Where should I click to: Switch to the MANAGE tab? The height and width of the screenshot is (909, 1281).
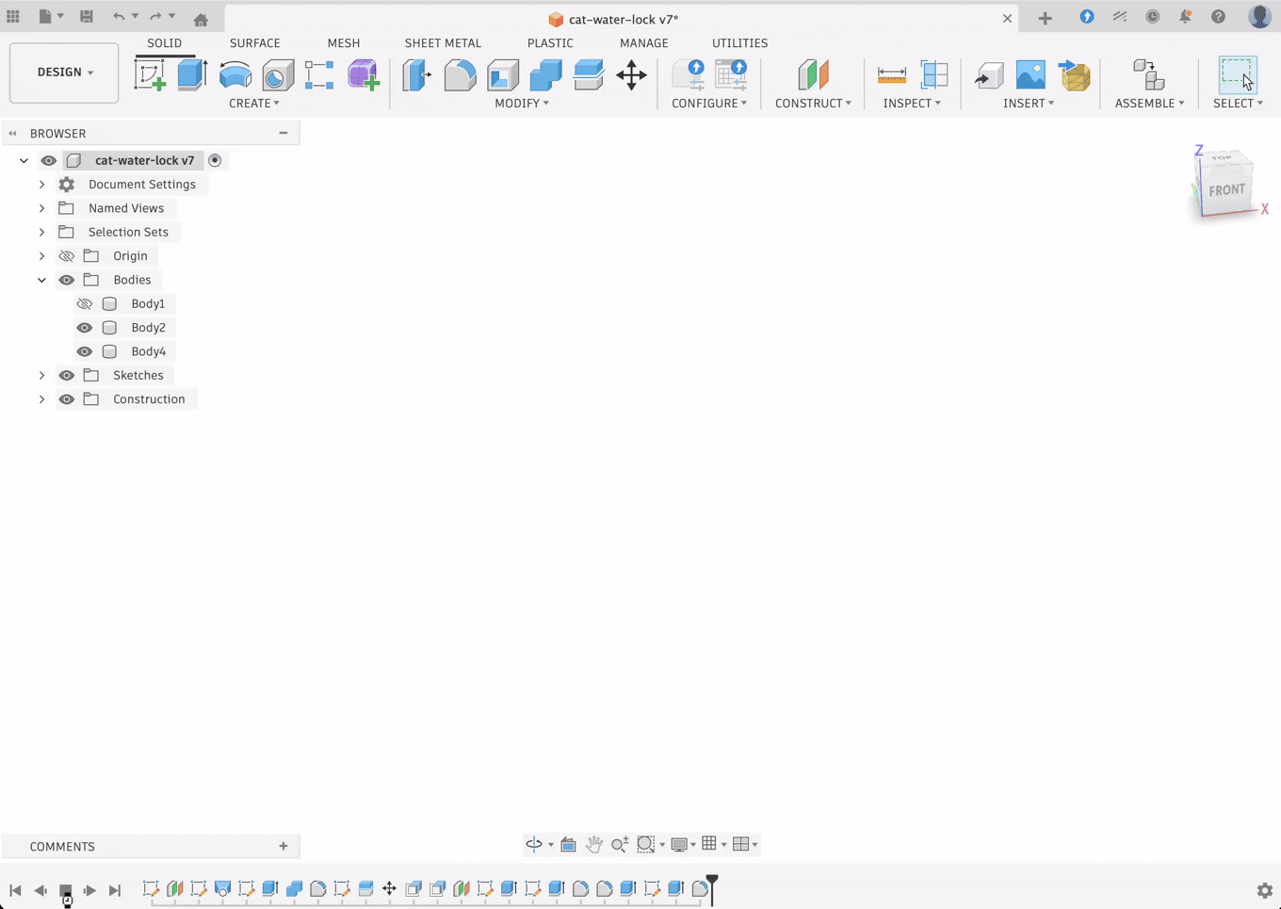(x=644, y=43)
